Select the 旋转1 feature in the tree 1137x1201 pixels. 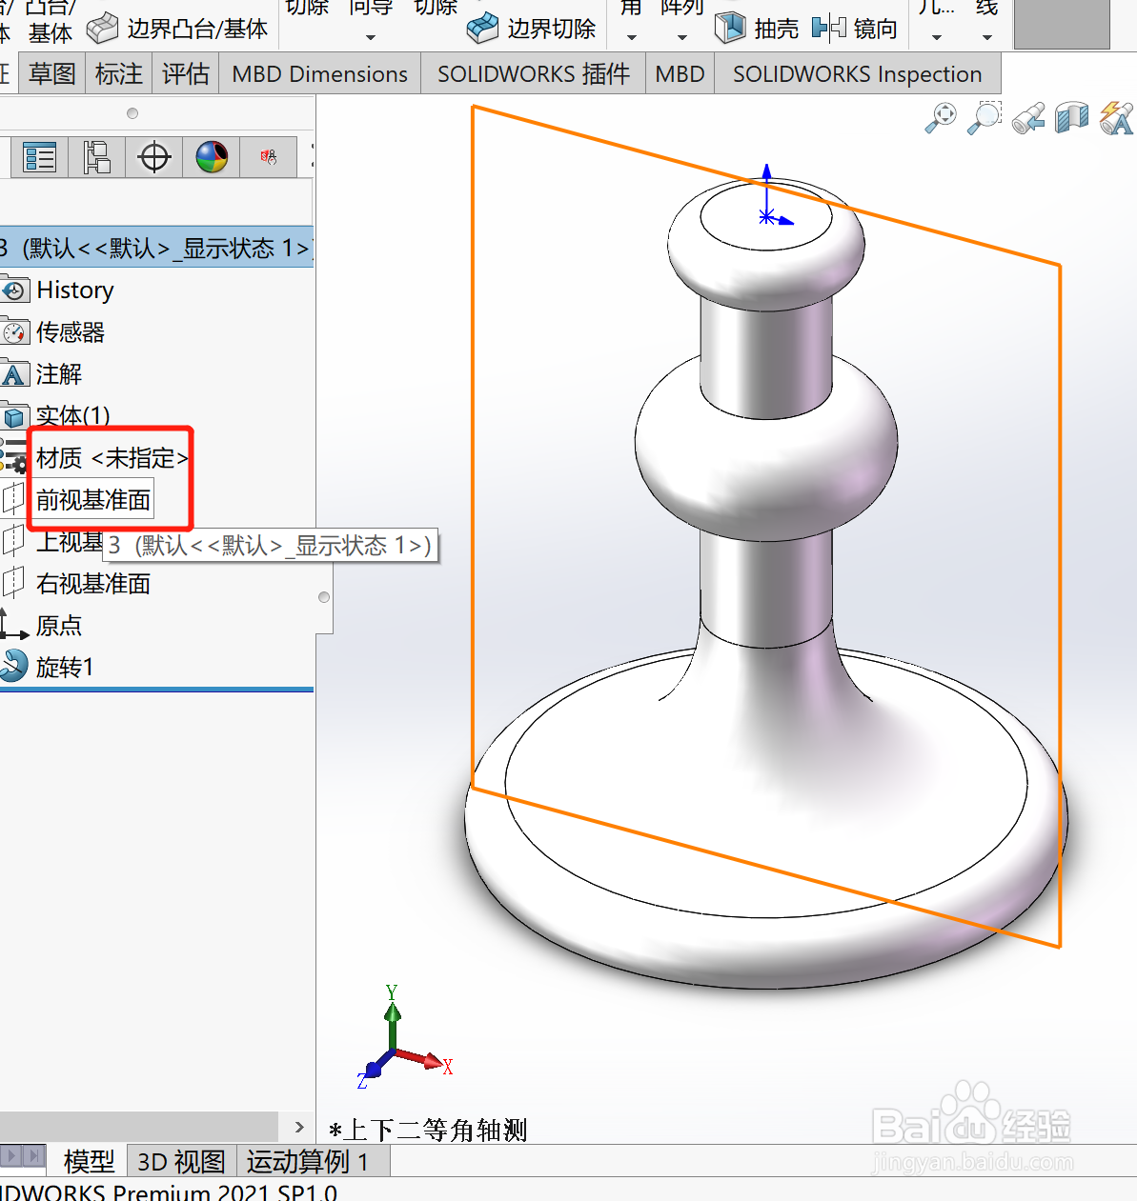click(64, 667)
